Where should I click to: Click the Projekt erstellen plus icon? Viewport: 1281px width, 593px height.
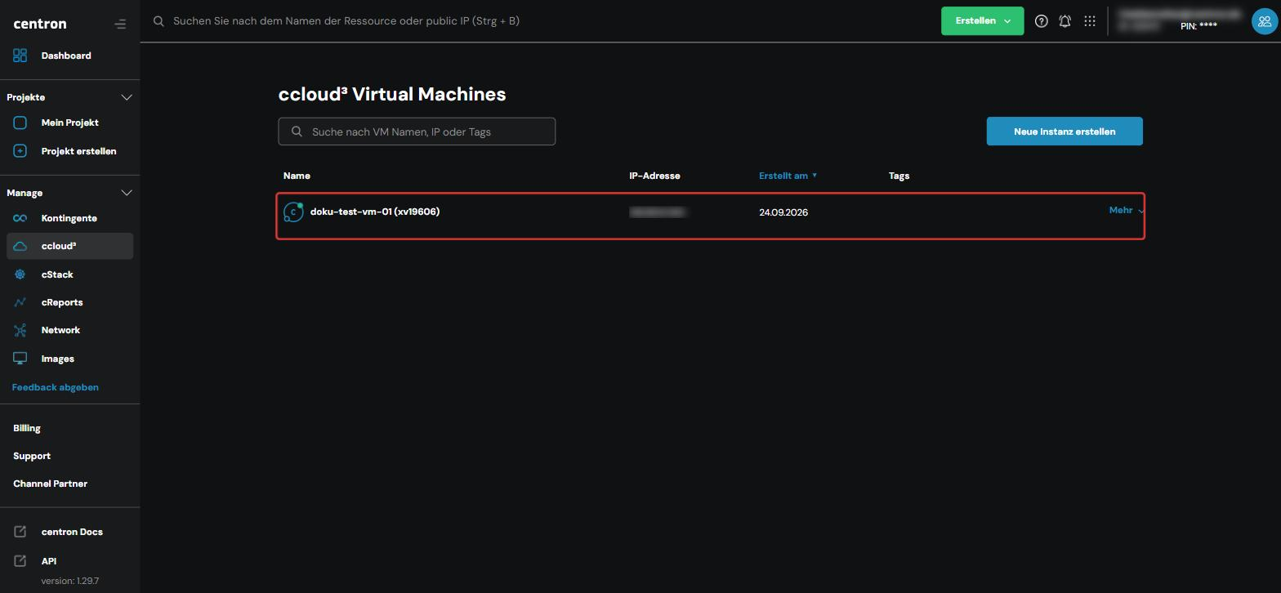(20, 151)
